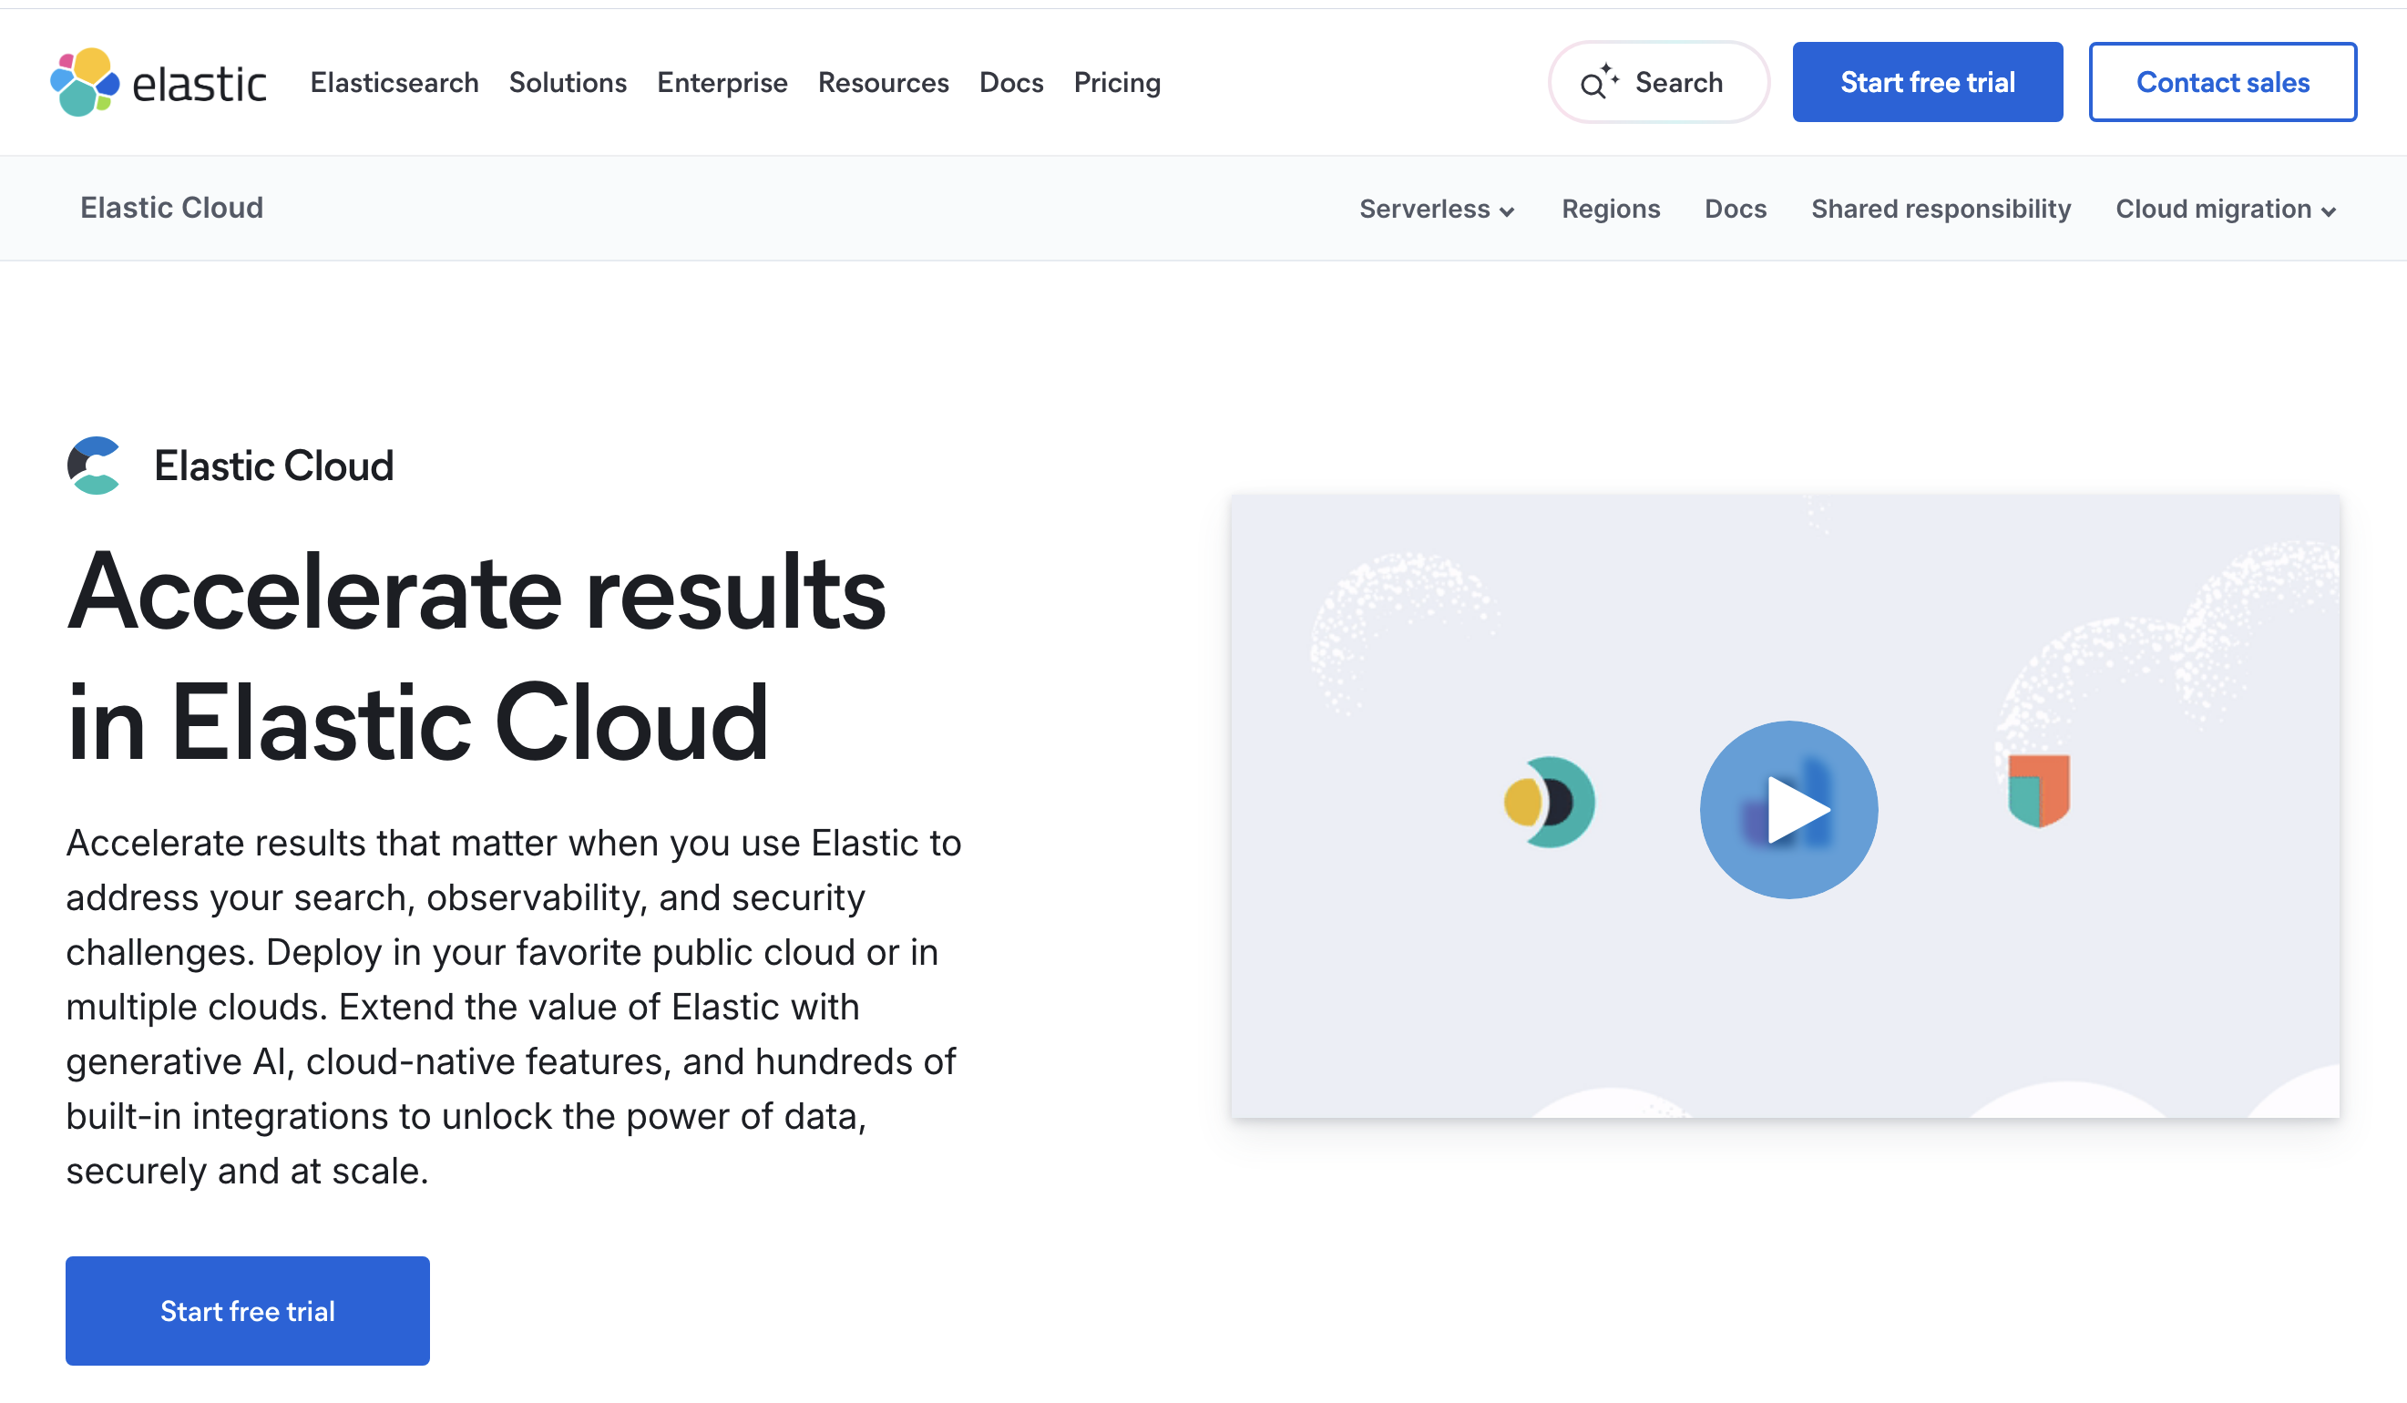The width and height of the screenshot is (2407, 1403).
Task: Click the Elastic multicolor logo icon
Action: tap(84, 82)
